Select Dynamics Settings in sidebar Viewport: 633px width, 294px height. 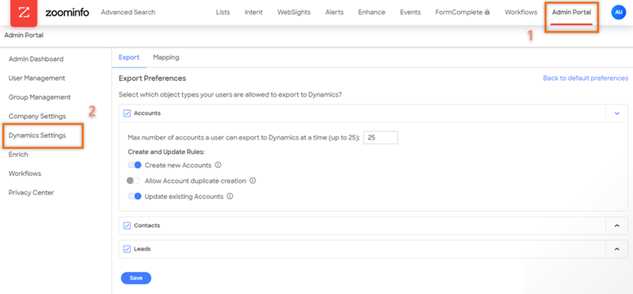point(37,136)
